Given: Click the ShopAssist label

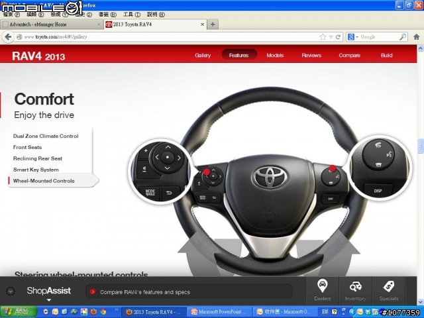Looking at the screenshot, I should [48, 290].
